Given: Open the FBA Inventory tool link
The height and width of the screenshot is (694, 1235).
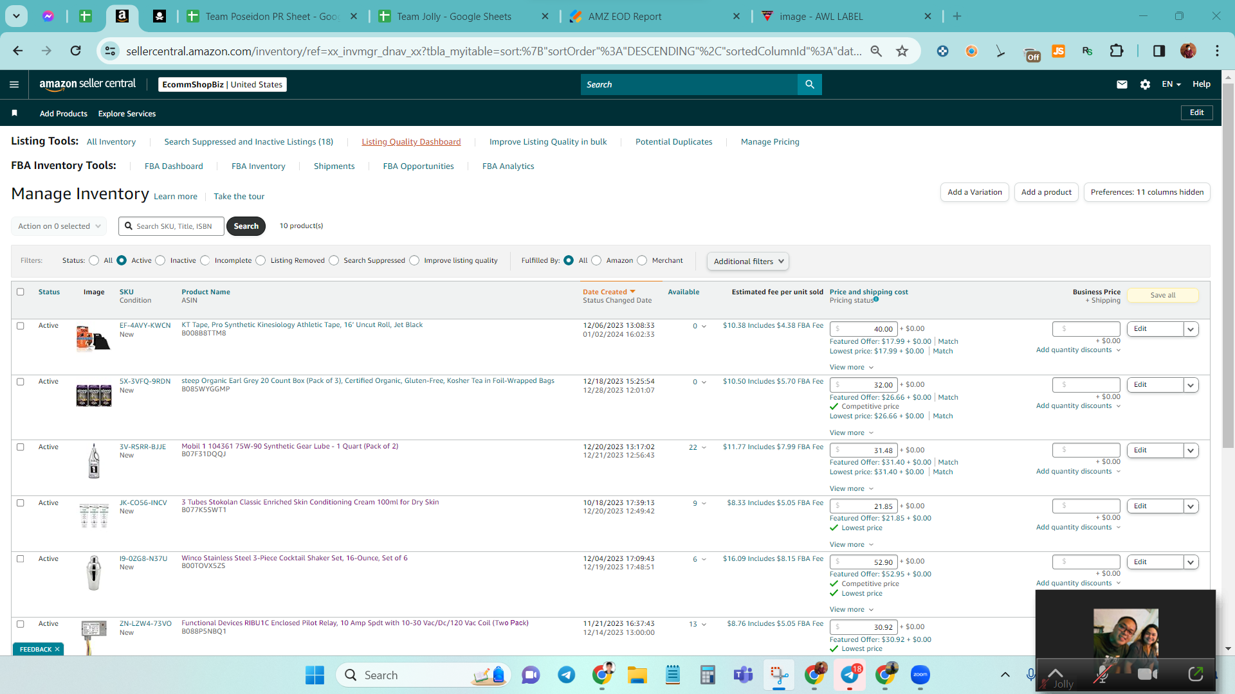Looking at the screenshot, I should (x=258, y=166).
